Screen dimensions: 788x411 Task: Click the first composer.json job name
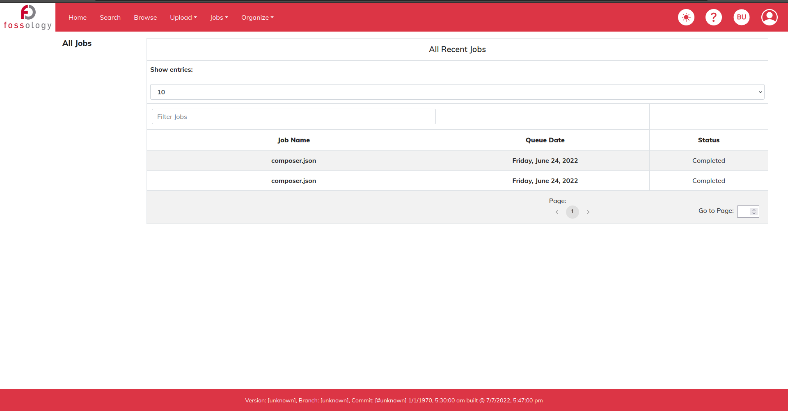click(294, 160)
